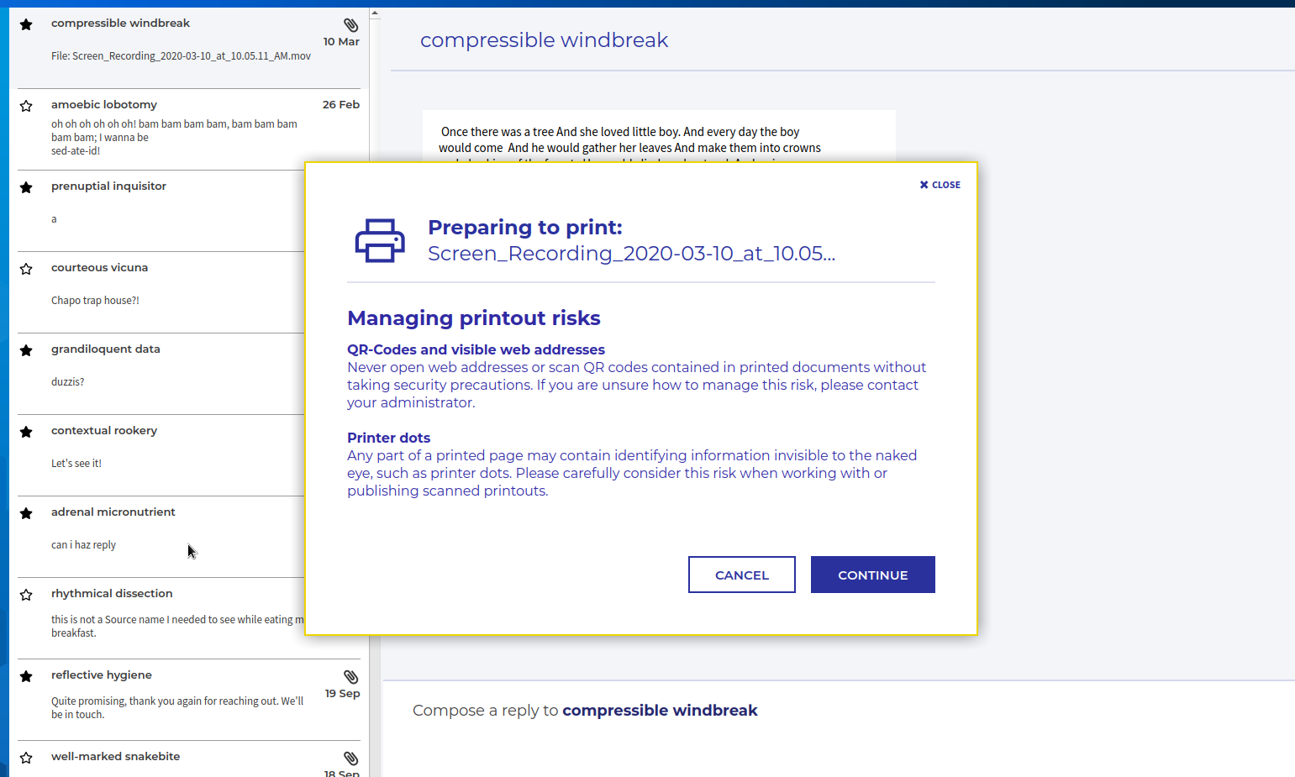Click the file name Screen_Recording_2020-03-10 preview text
This screenshot has height=777, width=1295.
[x=181, y=56]
